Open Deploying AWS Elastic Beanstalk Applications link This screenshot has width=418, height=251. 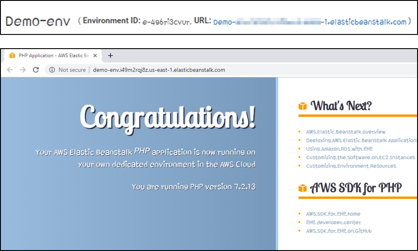(361, 141)
